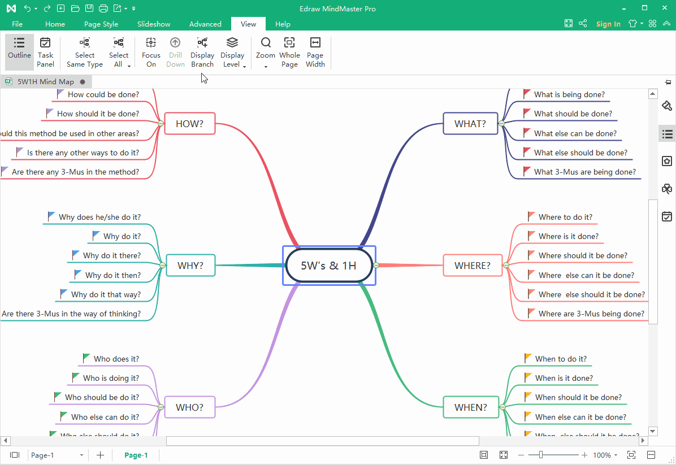The image size is (676, 465).
Task: Open the clover-shaped clipart panel
Action: pyautogui.click(x=667, y=188)
